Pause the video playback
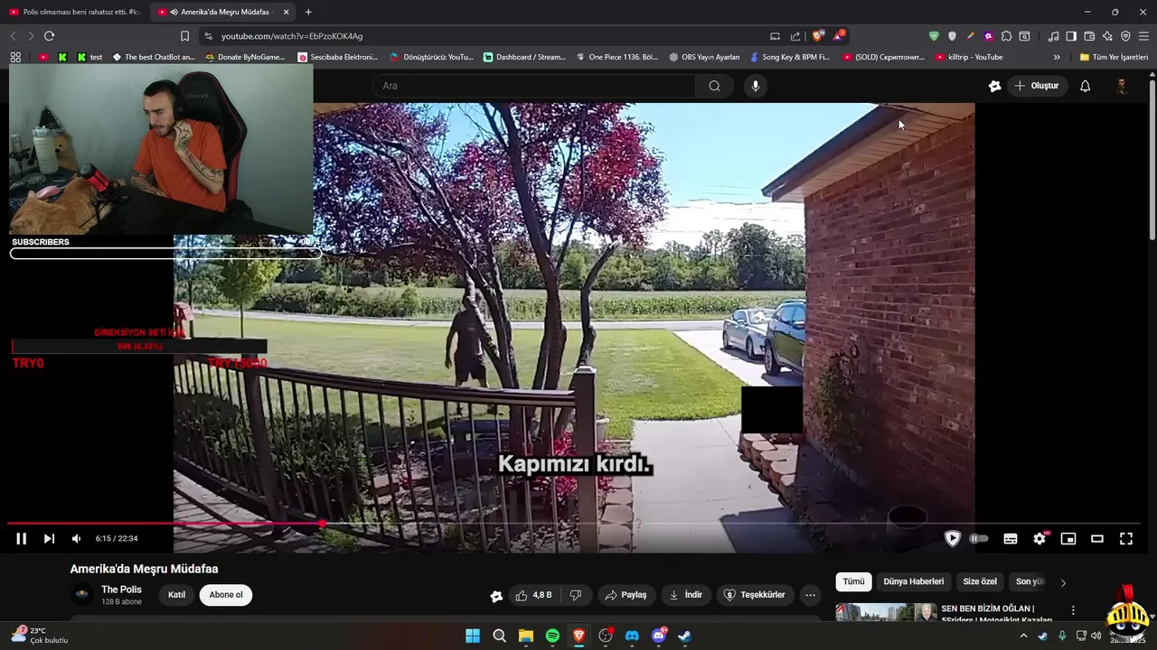Image resolution: width=1157 pixels, height=650 pixels. pyautogui.click(x=21, y=539)
